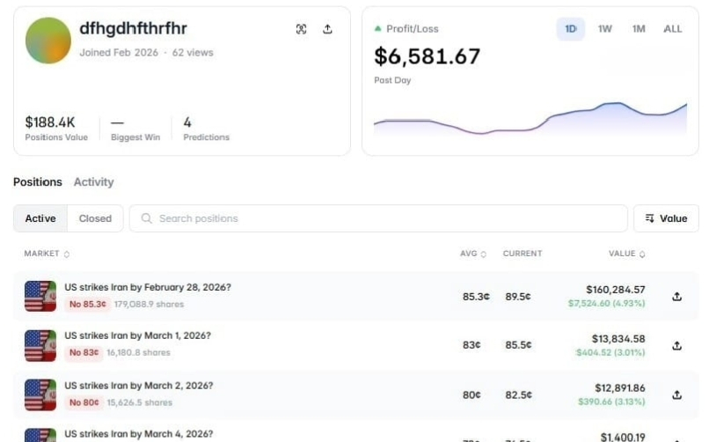709x442 pixels.
Task: Select the 1D profit timeframe
Action: pos(571,29)
